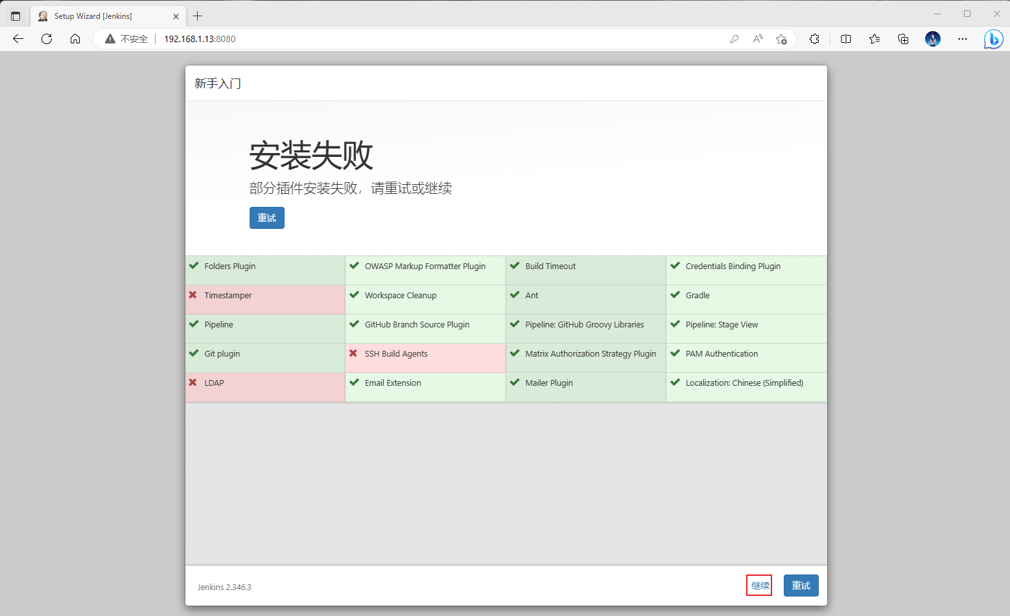Screen dimensions: 1010x616
Task: Click the Pipeline green checkmark icon
Action: (193, 324)
